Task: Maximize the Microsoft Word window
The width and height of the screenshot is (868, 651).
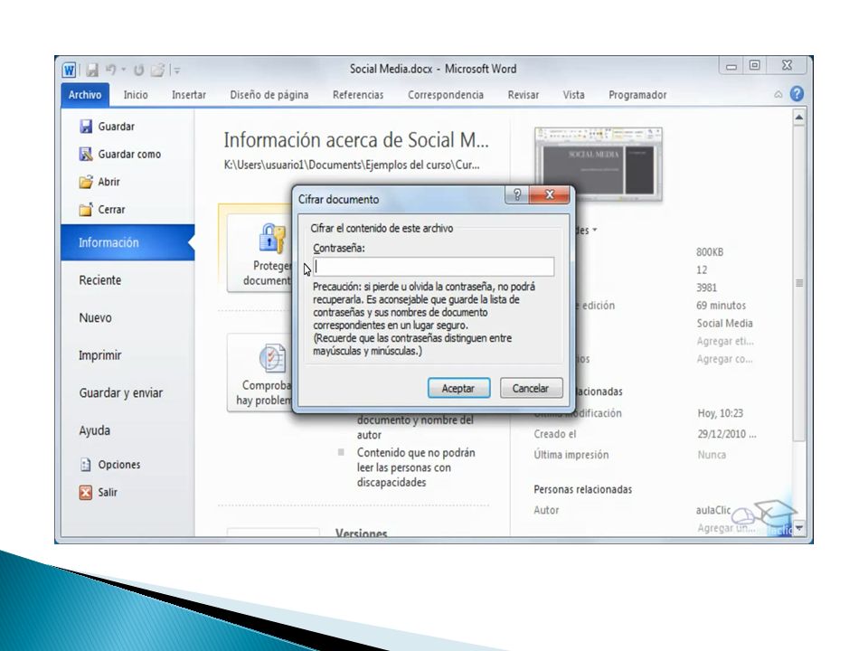Action: (x=754, y=65)
